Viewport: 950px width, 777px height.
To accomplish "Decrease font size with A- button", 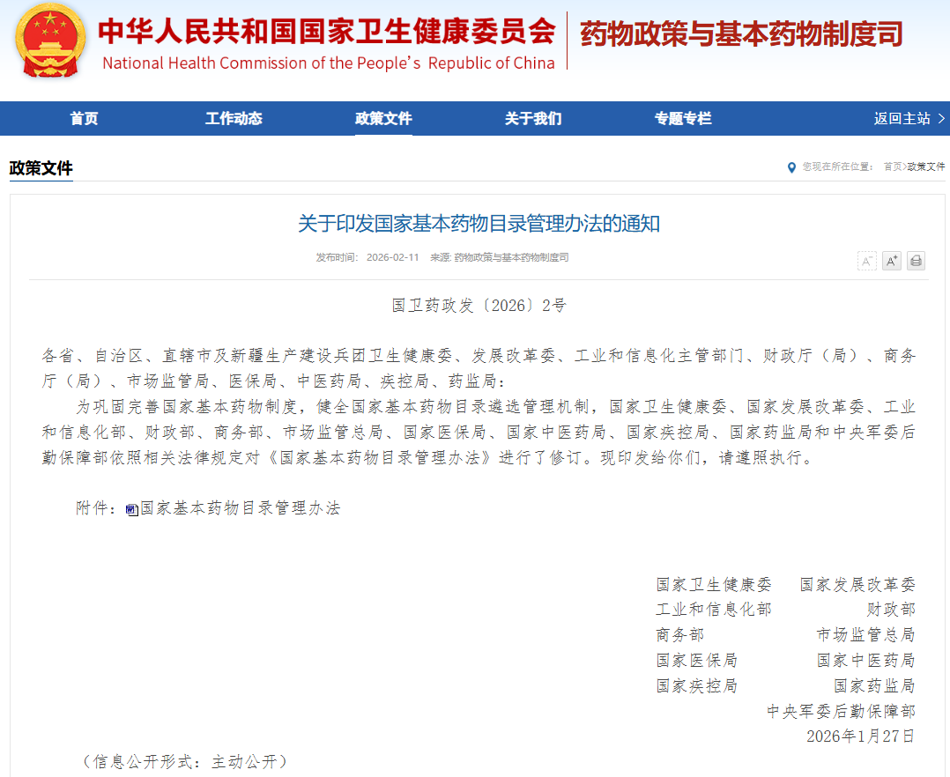I will 867,261.
